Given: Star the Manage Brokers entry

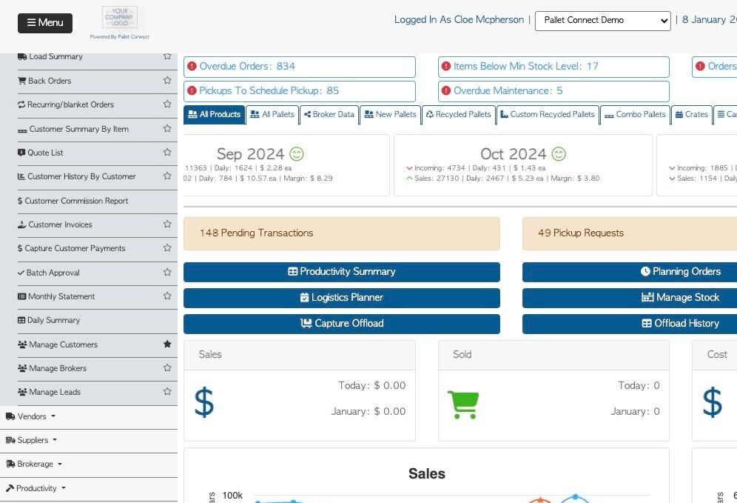Looking at the screenshot, I should [167, 367].
